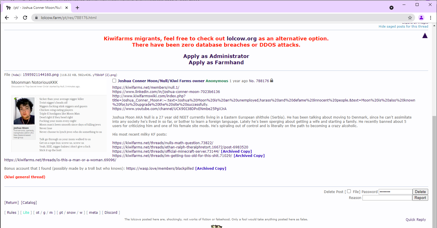Click the youtube.com/channel URL text

coord(169,109)
